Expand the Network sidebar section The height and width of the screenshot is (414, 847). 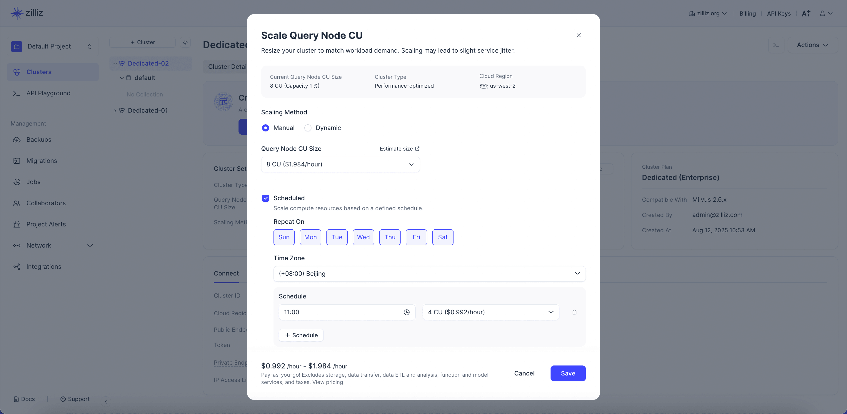coord(53,245)
